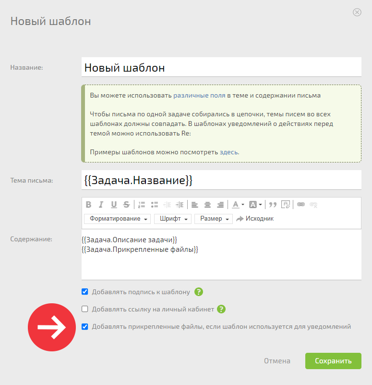
Task: Insert a numbered list
Action: (142, 204)
